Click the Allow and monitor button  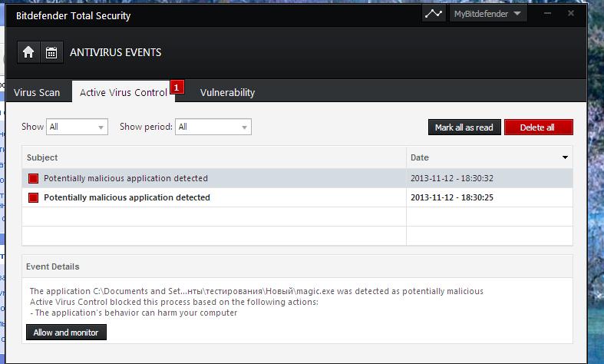click(x=67, y=333)
